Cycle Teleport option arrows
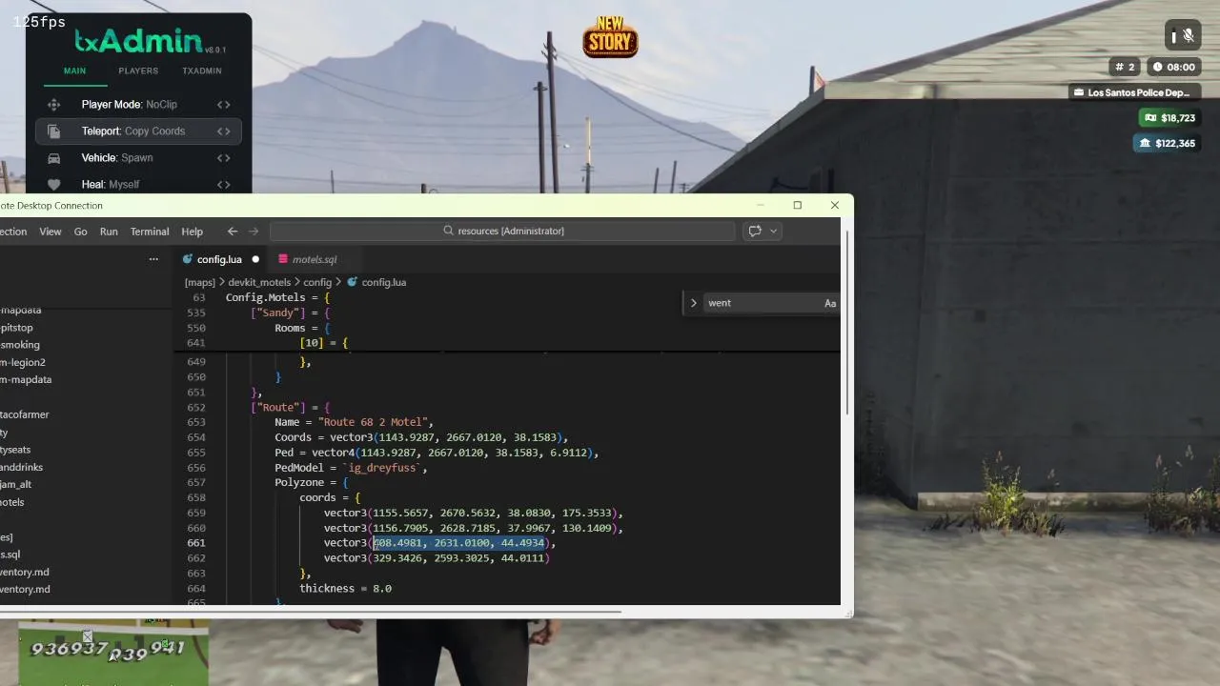 tap(223, 131)
